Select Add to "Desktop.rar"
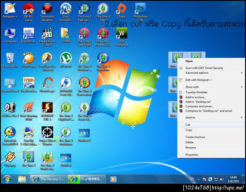246x192 pixels. (x=211, y=102)
